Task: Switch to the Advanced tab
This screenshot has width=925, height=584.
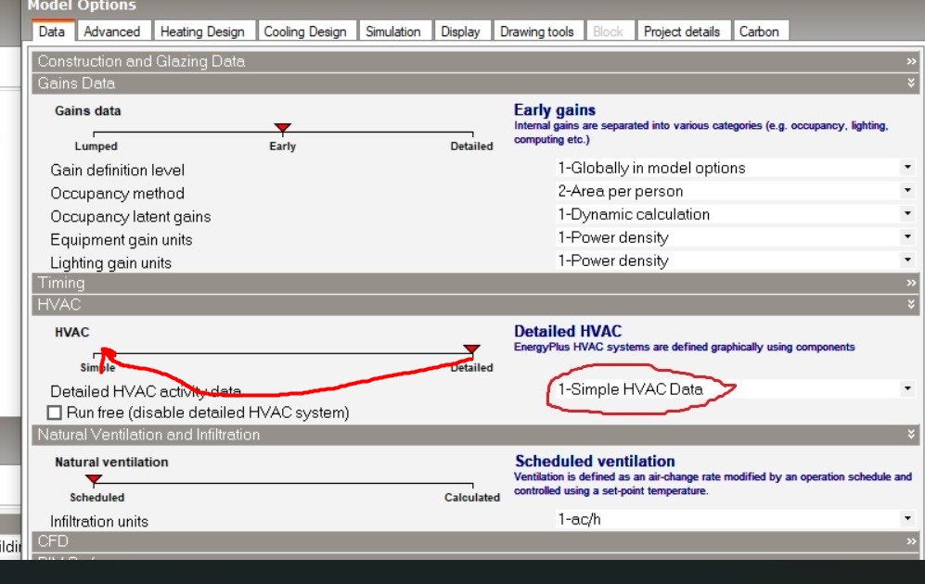Action: (x=112, y=32)
